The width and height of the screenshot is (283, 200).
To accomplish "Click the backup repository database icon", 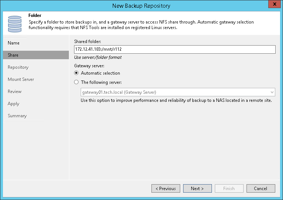I will pyautogui.click(x=15, y=24).
